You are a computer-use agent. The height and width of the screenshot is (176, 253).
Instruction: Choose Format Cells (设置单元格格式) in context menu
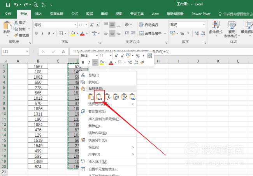pos(108,169)
